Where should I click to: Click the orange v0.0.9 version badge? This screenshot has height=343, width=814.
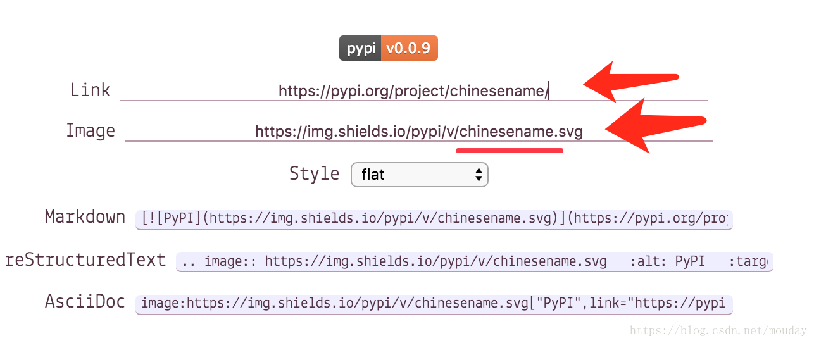pos(410,48)
